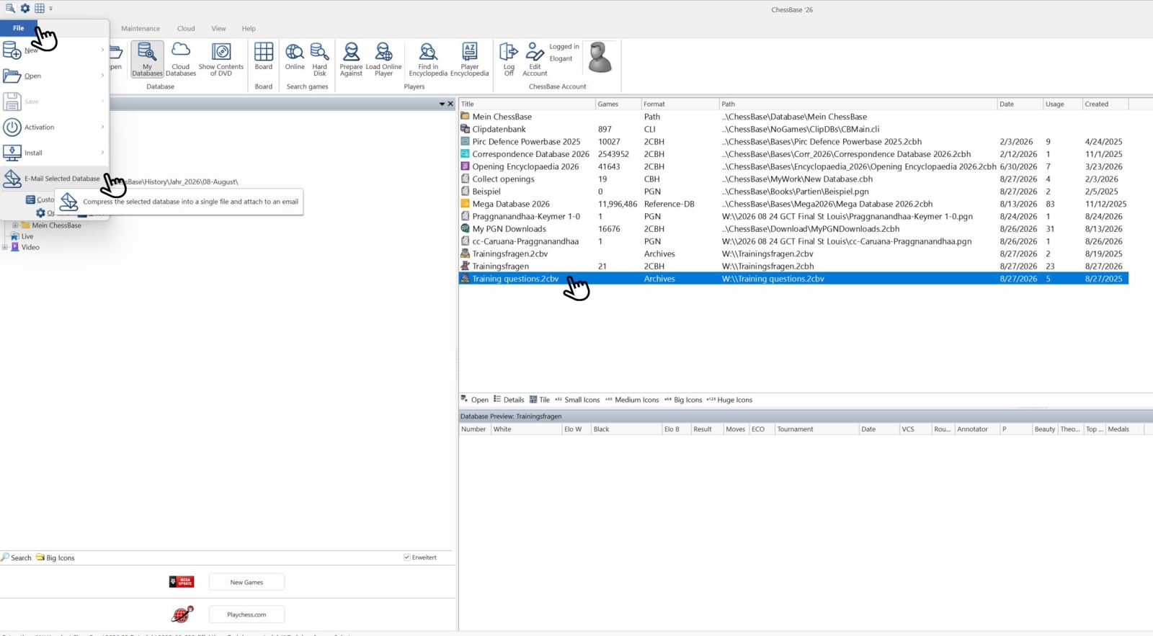This screenshot has height=636, width=1153.
Task: Open Load Online Player tool
Action: 383,59
